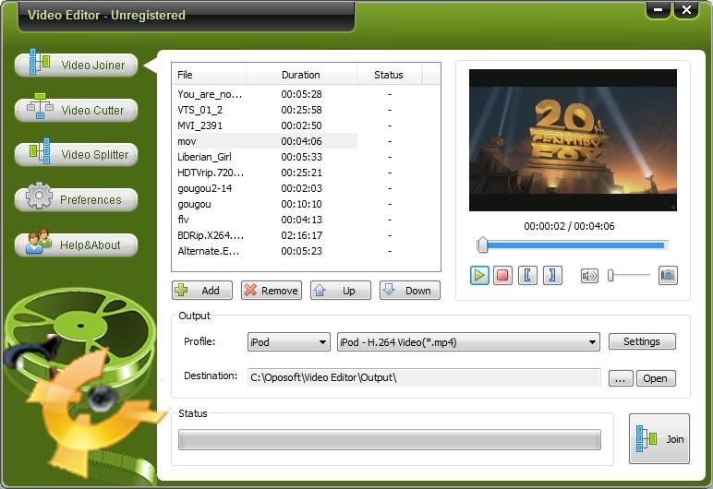Remove the selected file from the list
Image resolution: width=713 pixels, height=489 pixels.
coord(272,291)
